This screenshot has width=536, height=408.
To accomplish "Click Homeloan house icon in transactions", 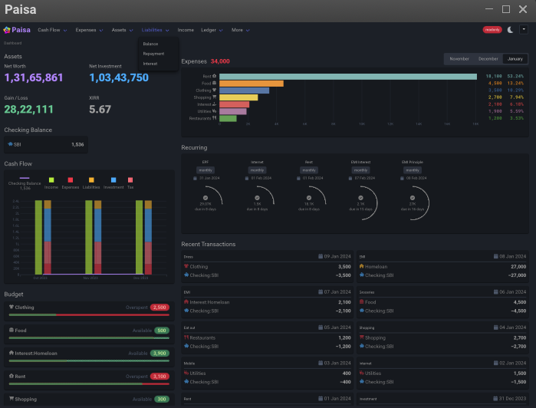I will [362, 266].
